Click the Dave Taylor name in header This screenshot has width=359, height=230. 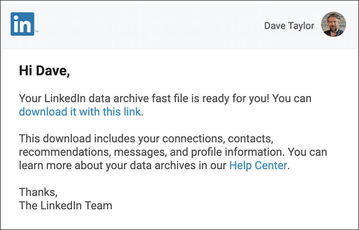289,26
